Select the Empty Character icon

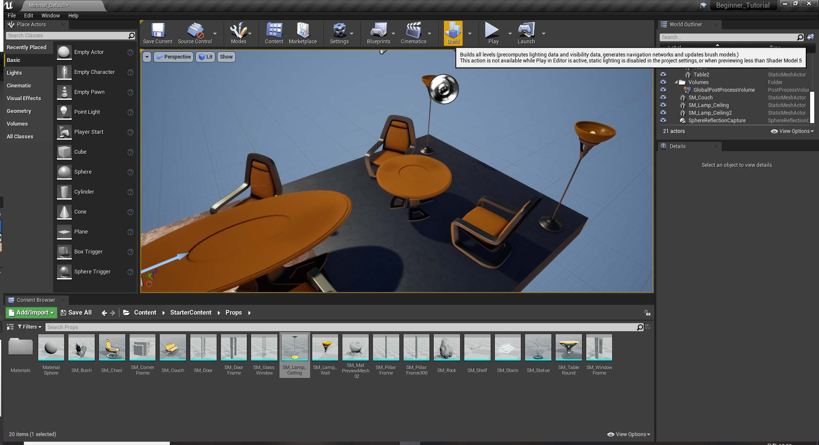[x=64, y=72]
